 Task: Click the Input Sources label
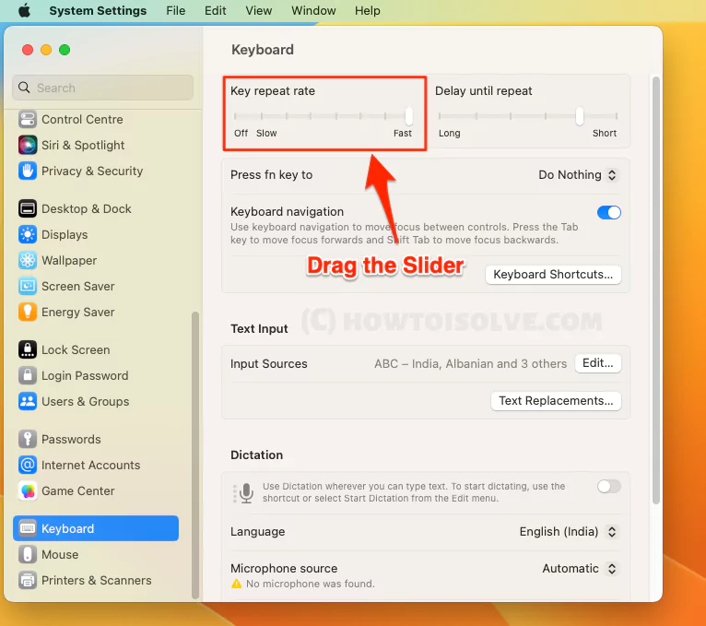click(x=269, y=364)
